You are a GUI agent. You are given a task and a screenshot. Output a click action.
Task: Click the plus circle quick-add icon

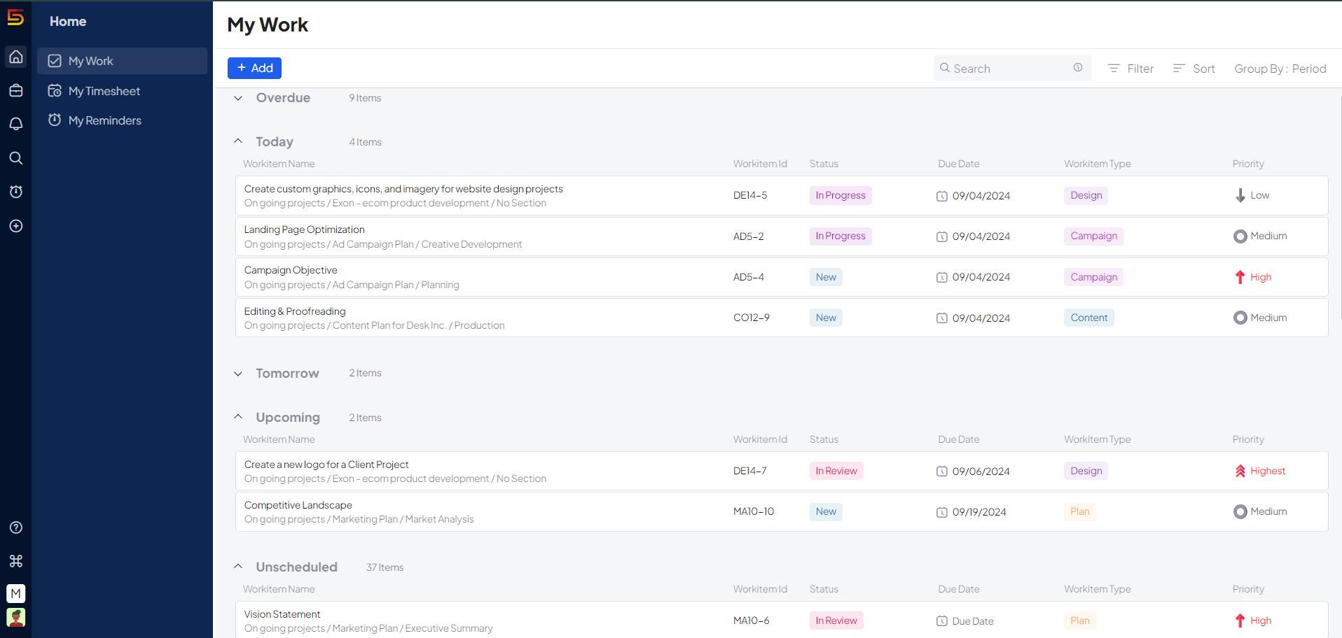[x=16, y=226]
